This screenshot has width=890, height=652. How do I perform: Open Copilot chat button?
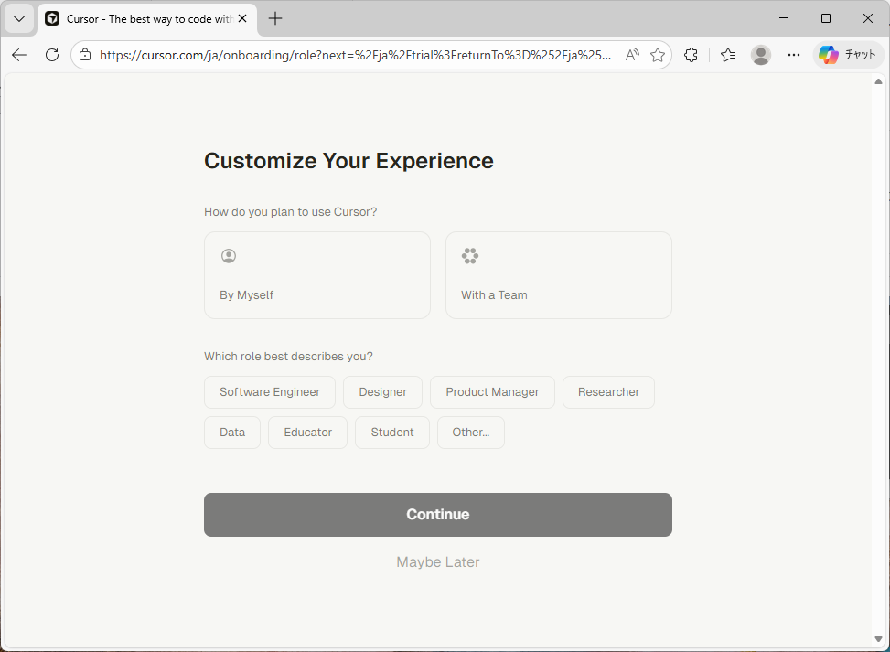point(848,55)
